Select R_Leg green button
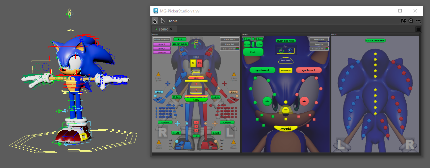The width and height of the screenshot is (430, 168). click(x=176, y=133)
